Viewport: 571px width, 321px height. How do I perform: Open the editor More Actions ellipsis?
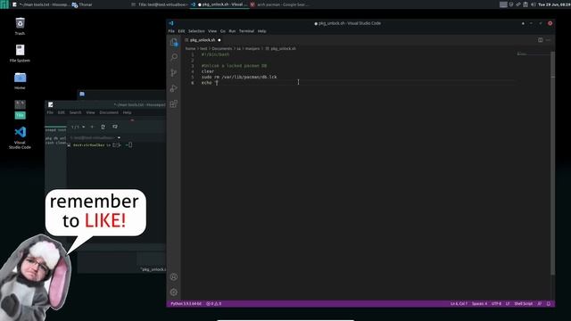click(549, 40)
